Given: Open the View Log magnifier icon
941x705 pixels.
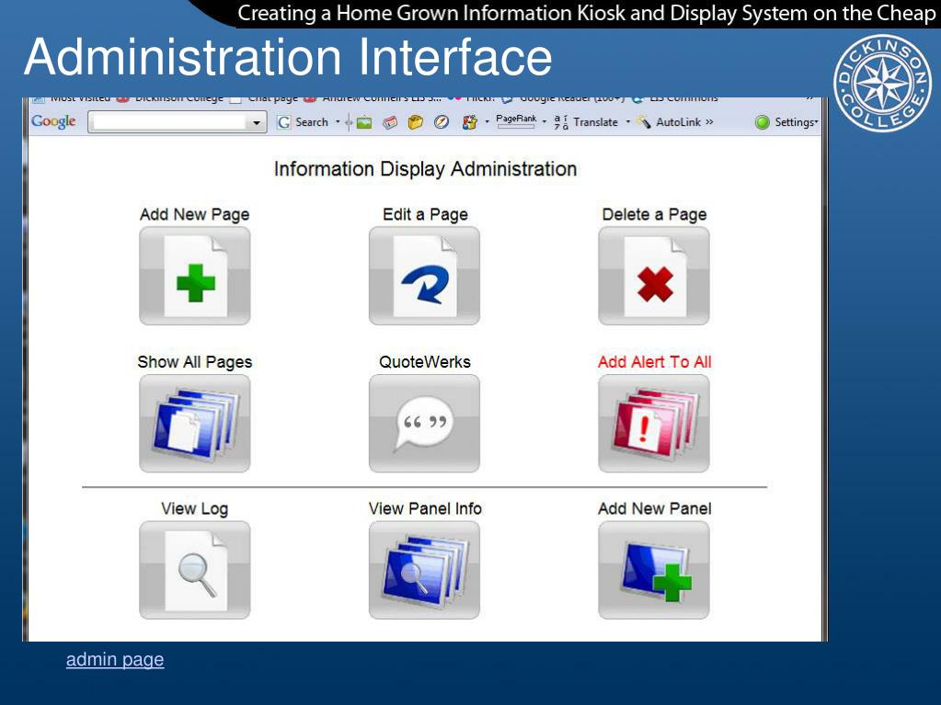Looking at the screenshot, I should [194, 570].
